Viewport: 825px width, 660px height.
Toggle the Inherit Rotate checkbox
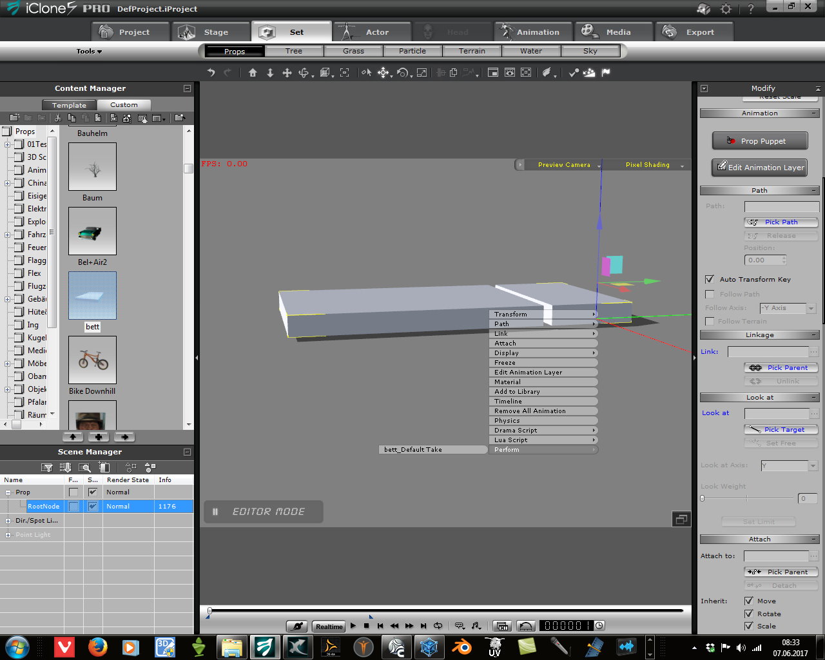click(x=749, y=614)
